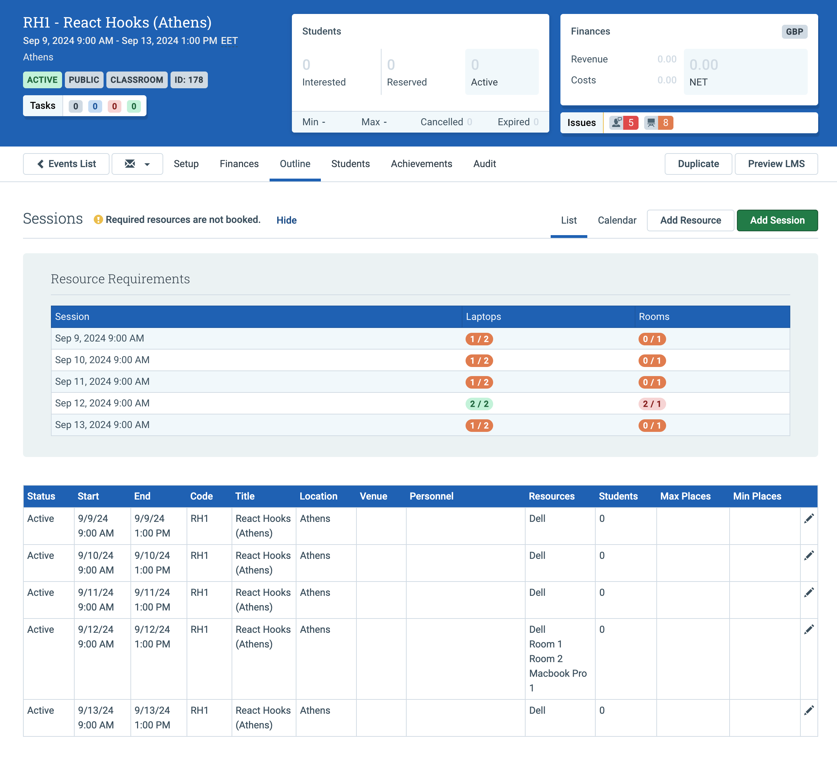Click the Add Resource button
The width and height of the screenshot is (837, 757).
point(691,220)
